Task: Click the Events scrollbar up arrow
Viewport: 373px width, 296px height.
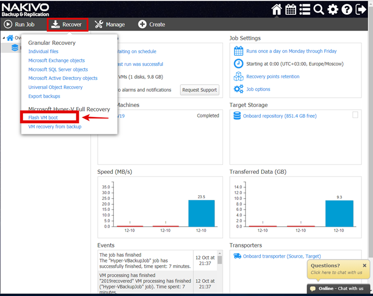Action: tap(219, 253)
